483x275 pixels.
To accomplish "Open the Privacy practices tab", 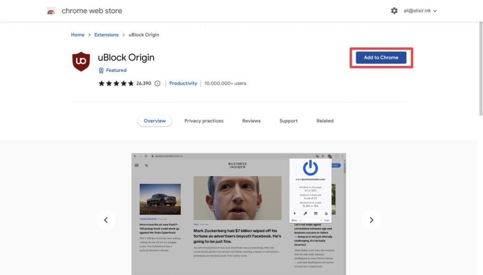I will click(x=204, y=121).
